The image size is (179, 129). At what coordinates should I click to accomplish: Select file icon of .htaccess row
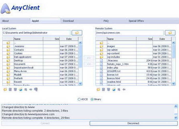click(x=101, y=61)
